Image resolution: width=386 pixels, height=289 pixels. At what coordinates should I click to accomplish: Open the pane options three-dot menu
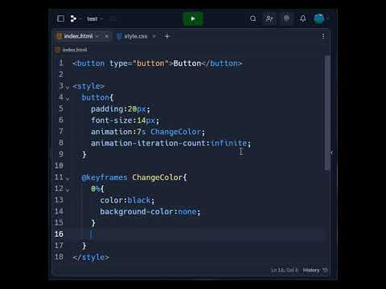[323, 36]
